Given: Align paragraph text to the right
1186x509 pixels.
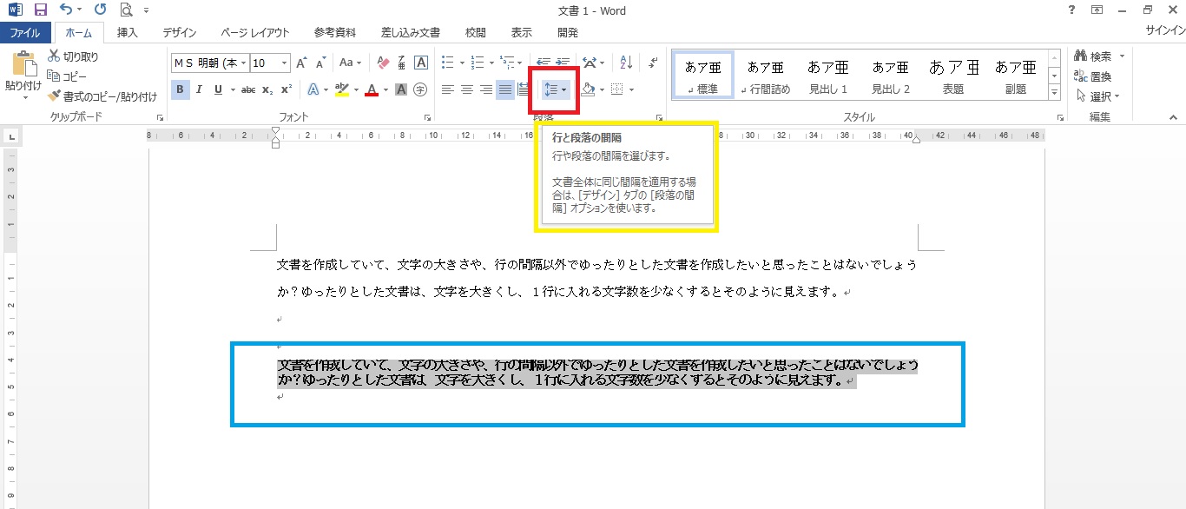Looking at the screenshot, I should (x=485, y=89).
